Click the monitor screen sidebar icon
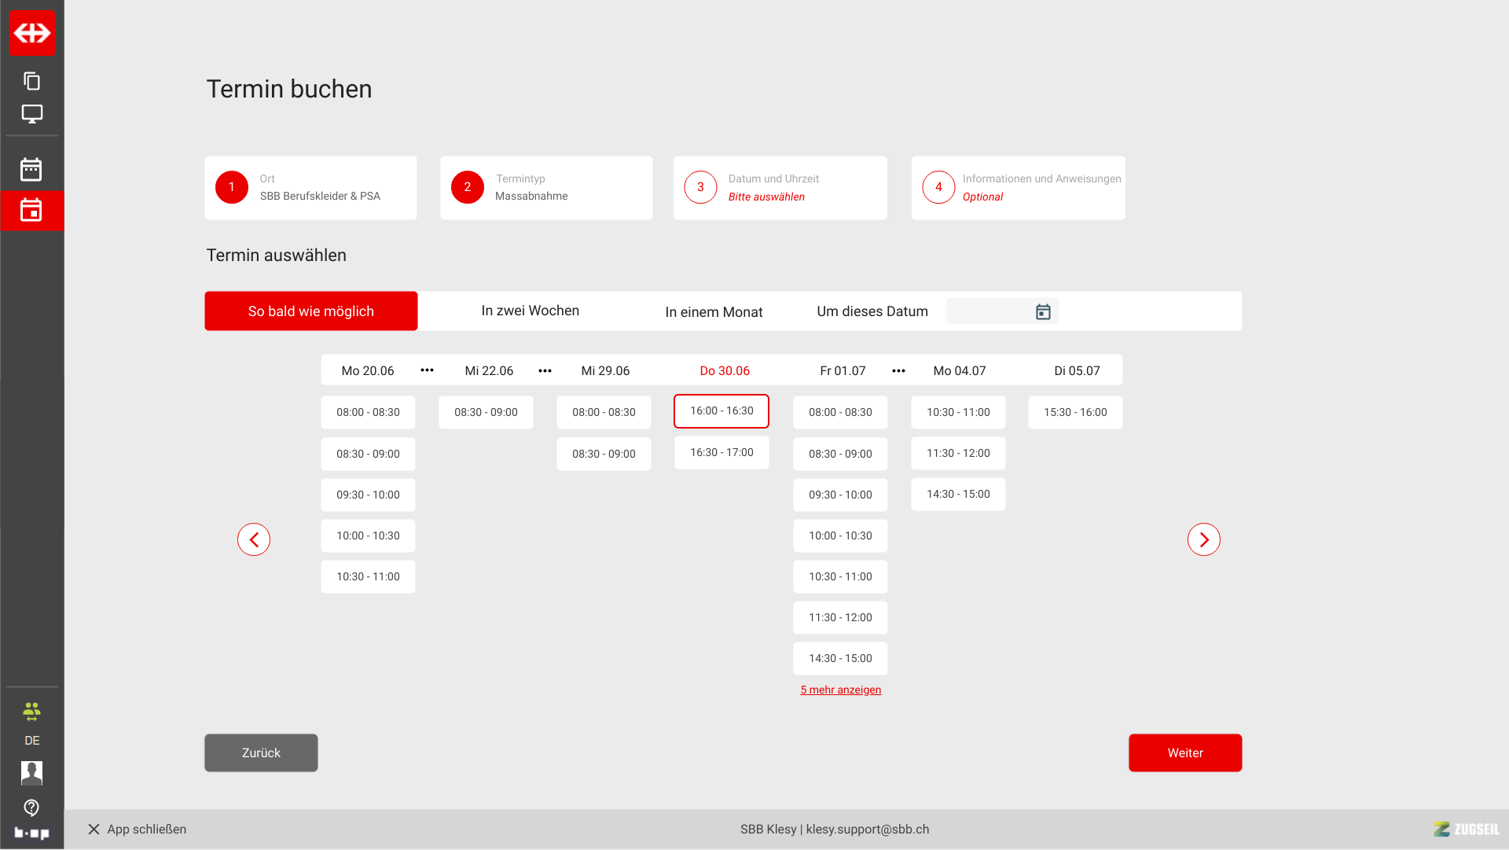Viewport: 1509px width, 850px height. 31,114
